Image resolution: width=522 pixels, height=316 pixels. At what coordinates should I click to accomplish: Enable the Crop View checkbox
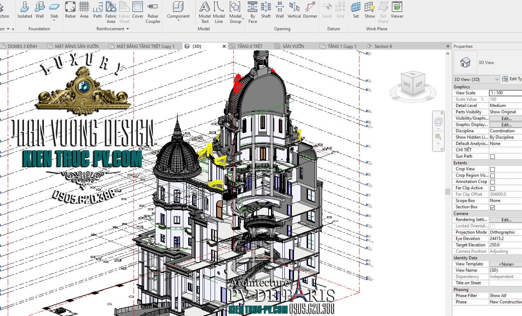point(492,169)
